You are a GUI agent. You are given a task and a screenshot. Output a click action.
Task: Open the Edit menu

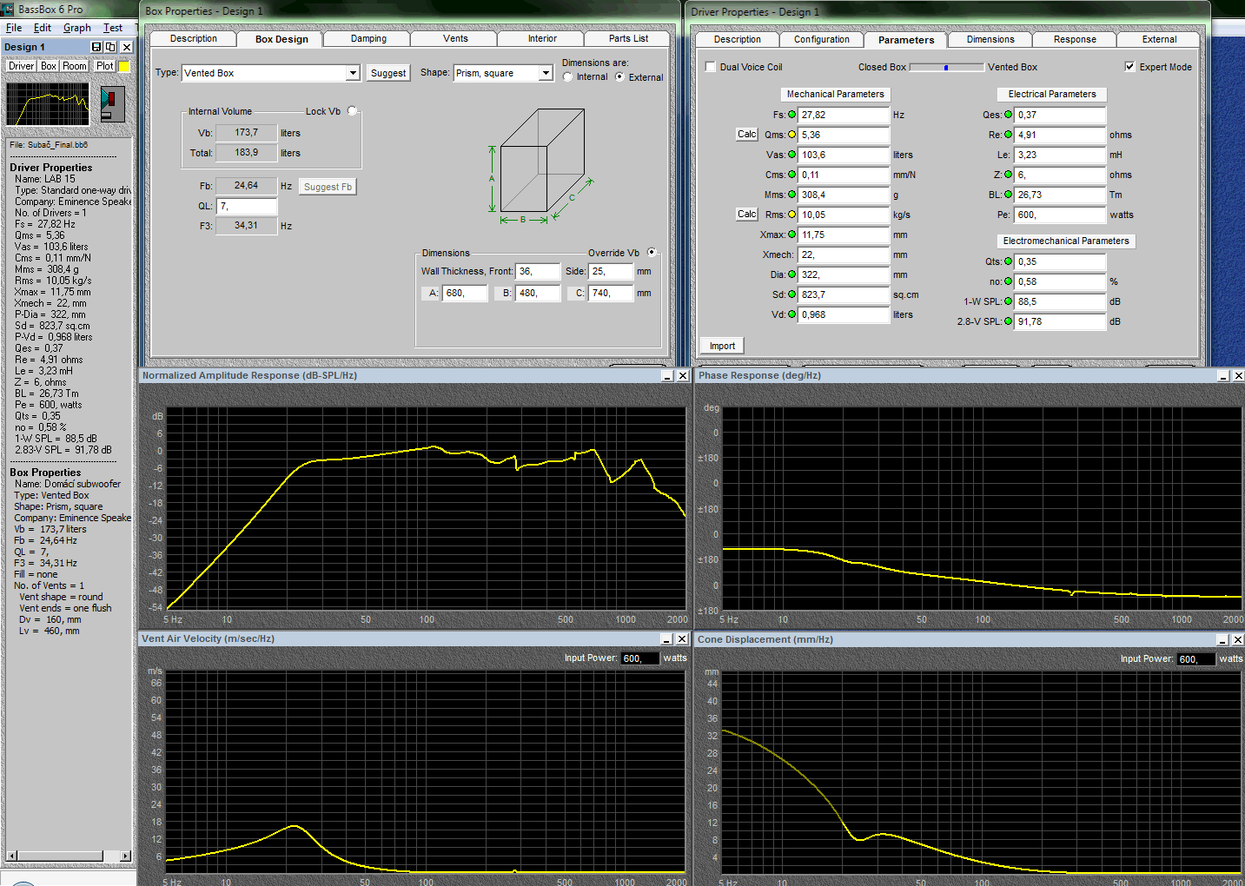43,28
